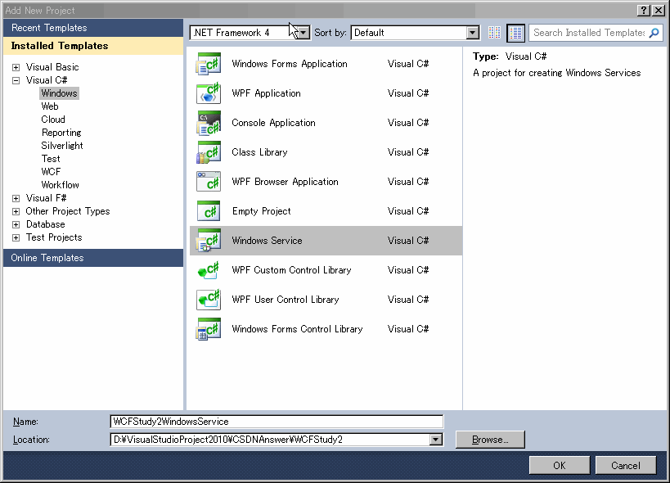Click the Windows Forms Application template icon
Image resolution: width=670 pixels, height=483 pixels.
208,64
